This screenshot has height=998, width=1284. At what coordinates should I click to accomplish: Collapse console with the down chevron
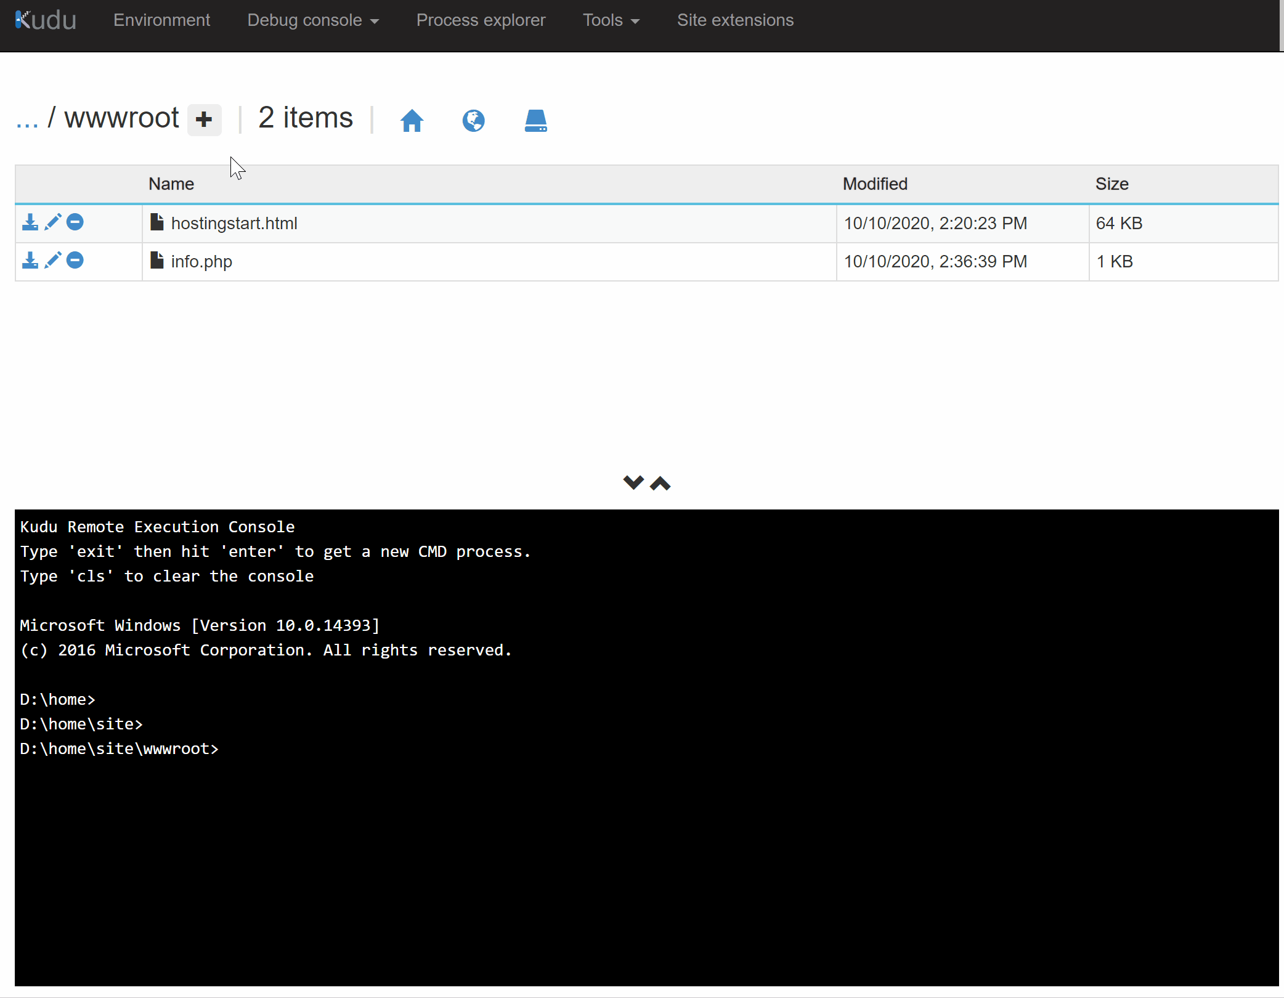[633, 482]
